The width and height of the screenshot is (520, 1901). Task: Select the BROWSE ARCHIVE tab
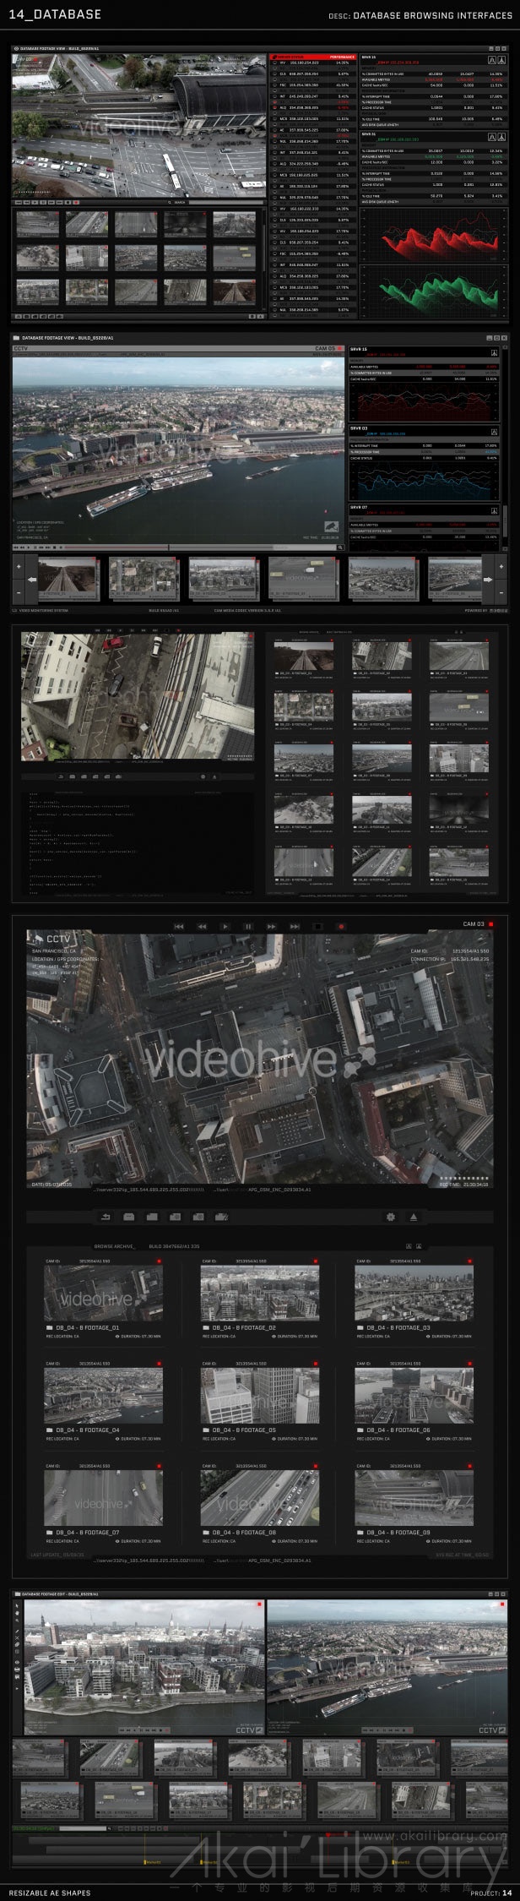click(x=114, y=1246)
